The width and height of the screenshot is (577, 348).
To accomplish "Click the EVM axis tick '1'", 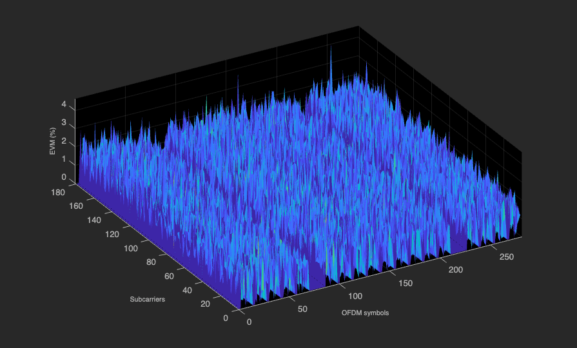I will pyautogui.click(x=64, y=159).
